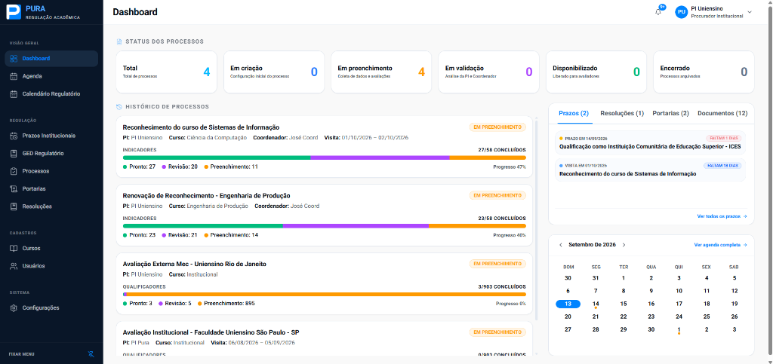This screenshot has width=773, height=364.
Task: Select day 30 of September in calendar
Action: [x=651, y=329]
